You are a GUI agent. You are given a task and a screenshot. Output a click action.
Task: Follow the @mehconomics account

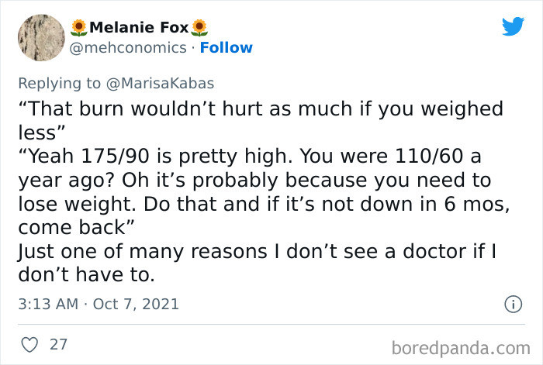point(226,47)
